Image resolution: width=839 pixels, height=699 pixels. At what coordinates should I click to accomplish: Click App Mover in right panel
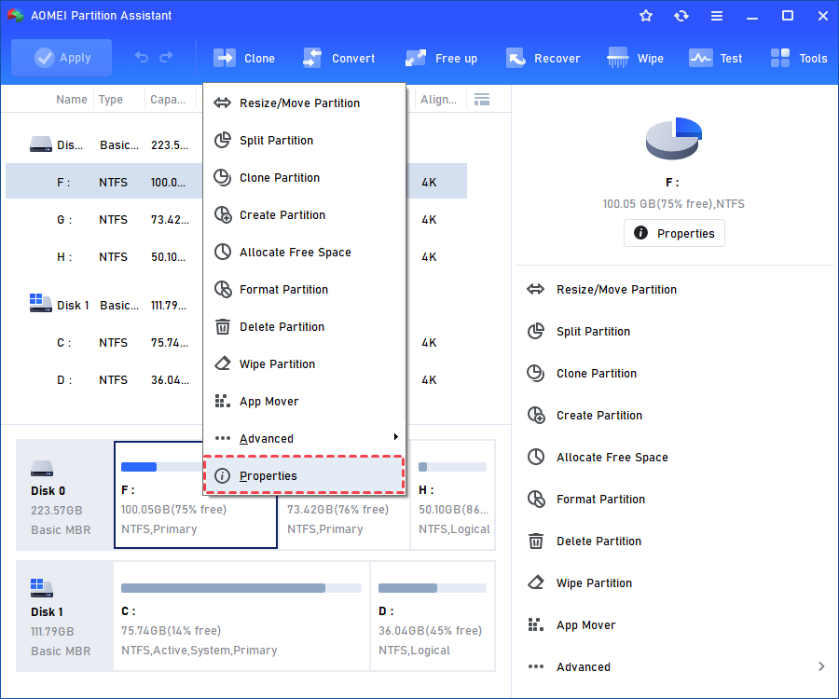pos(571,625)
